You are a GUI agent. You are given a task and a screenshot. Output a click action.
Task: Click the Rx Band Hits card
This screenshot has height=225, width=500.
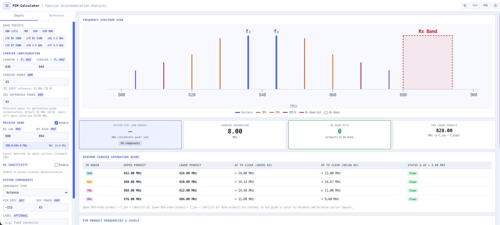click(340, 135)
